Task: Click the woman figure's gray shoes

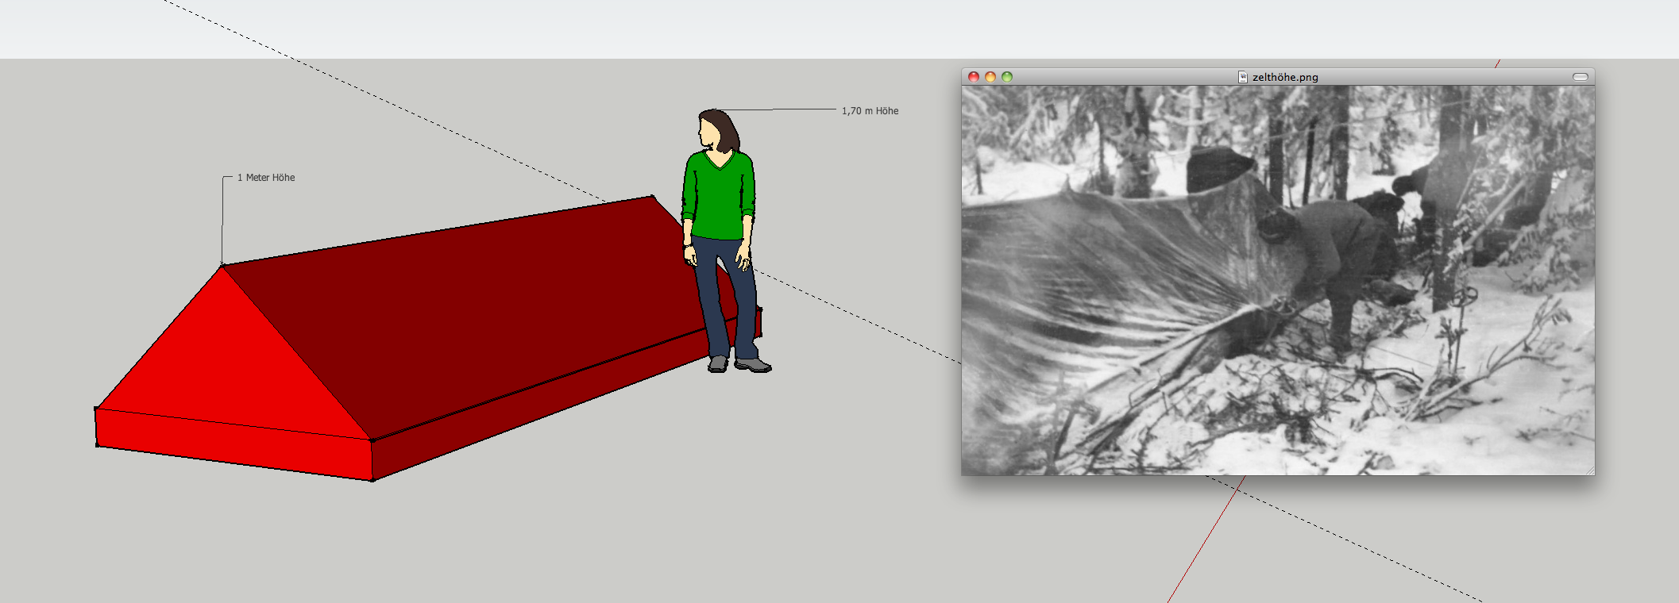Action: [x=751, y=364]
